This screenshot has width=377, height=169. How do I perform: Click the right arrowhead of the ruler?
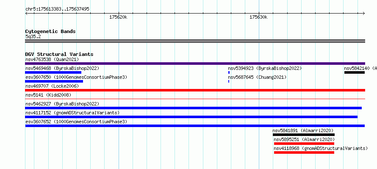coord(363,13)
